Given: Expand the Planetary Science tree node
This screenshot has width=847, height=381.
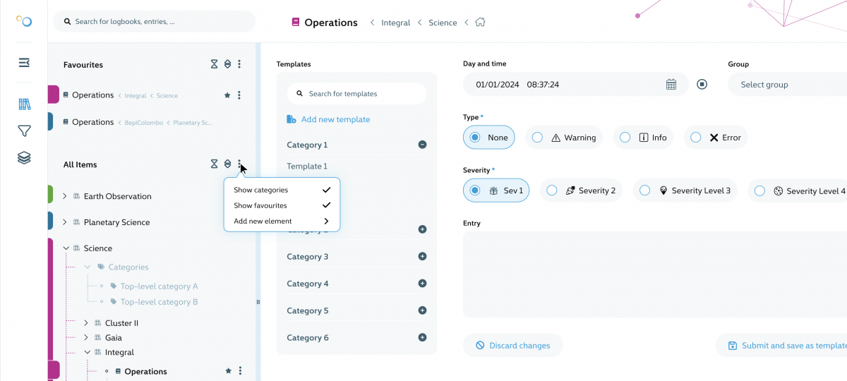Looking at the screenshot, I should pos(65,222).
